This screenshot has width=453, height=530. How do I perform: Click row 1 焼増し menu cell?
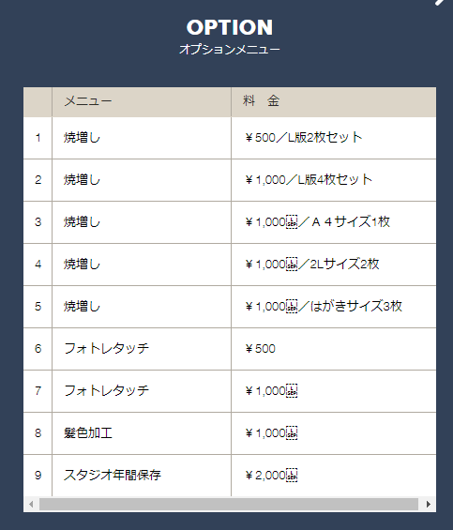pyautogui.click(x=142, y=138)
